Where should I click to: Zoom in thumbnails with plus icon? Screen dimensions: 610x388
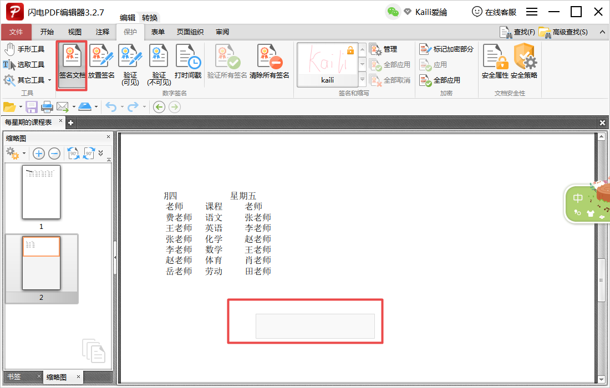38,154
